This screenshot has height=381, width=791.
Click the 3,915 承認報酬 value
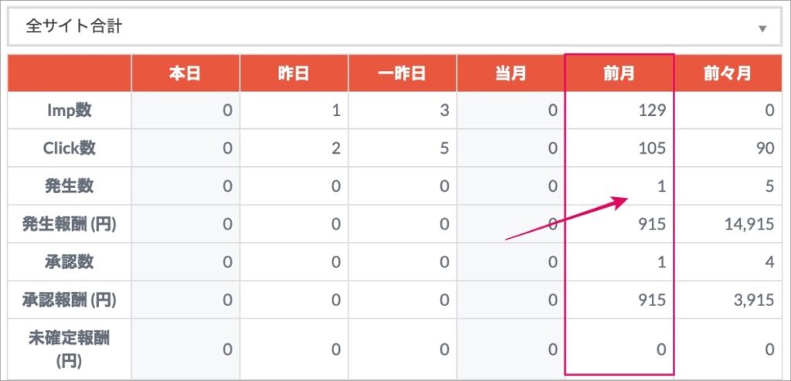click(x=755, y=300)
